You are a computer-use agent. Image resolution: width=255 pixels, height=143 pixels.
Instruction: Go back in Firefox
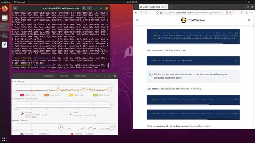(136, 12)
